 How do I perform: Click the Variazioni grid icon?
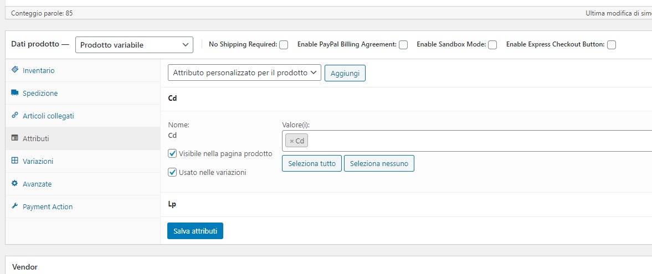[15, 161]
